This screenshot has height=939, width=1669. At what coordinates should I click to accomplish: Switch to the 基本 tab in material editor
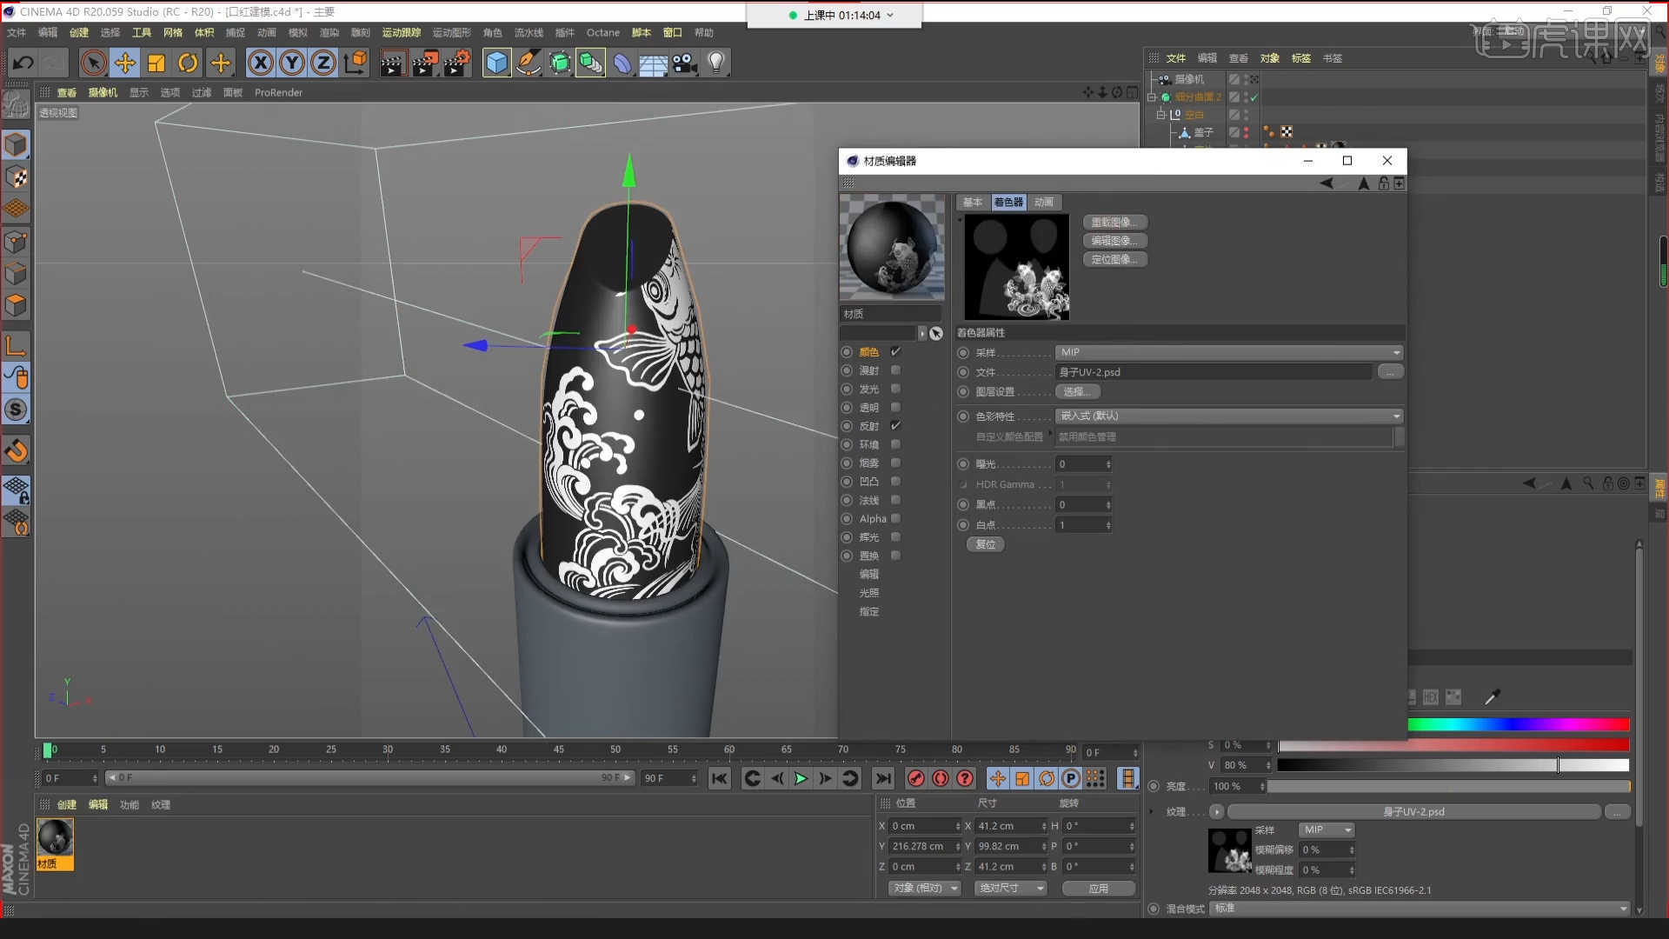pyautogui.click(x=973, y=202)
